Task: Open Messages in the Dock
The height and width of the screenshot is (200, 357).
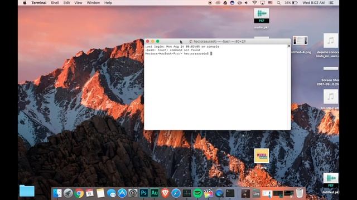Action: (112, 193)
